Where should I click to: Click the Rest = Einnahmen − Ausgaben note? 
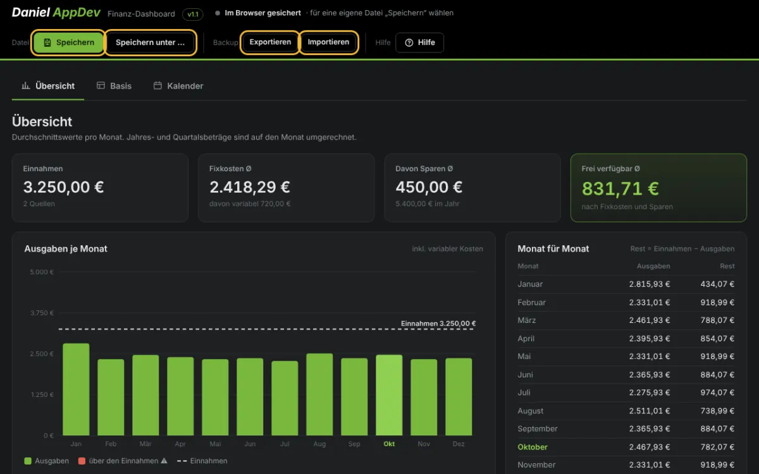682,249
